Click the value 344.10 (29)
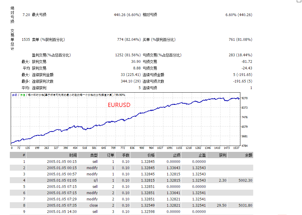Viewport: 302px width, 215px height. [x=131, y=81]
